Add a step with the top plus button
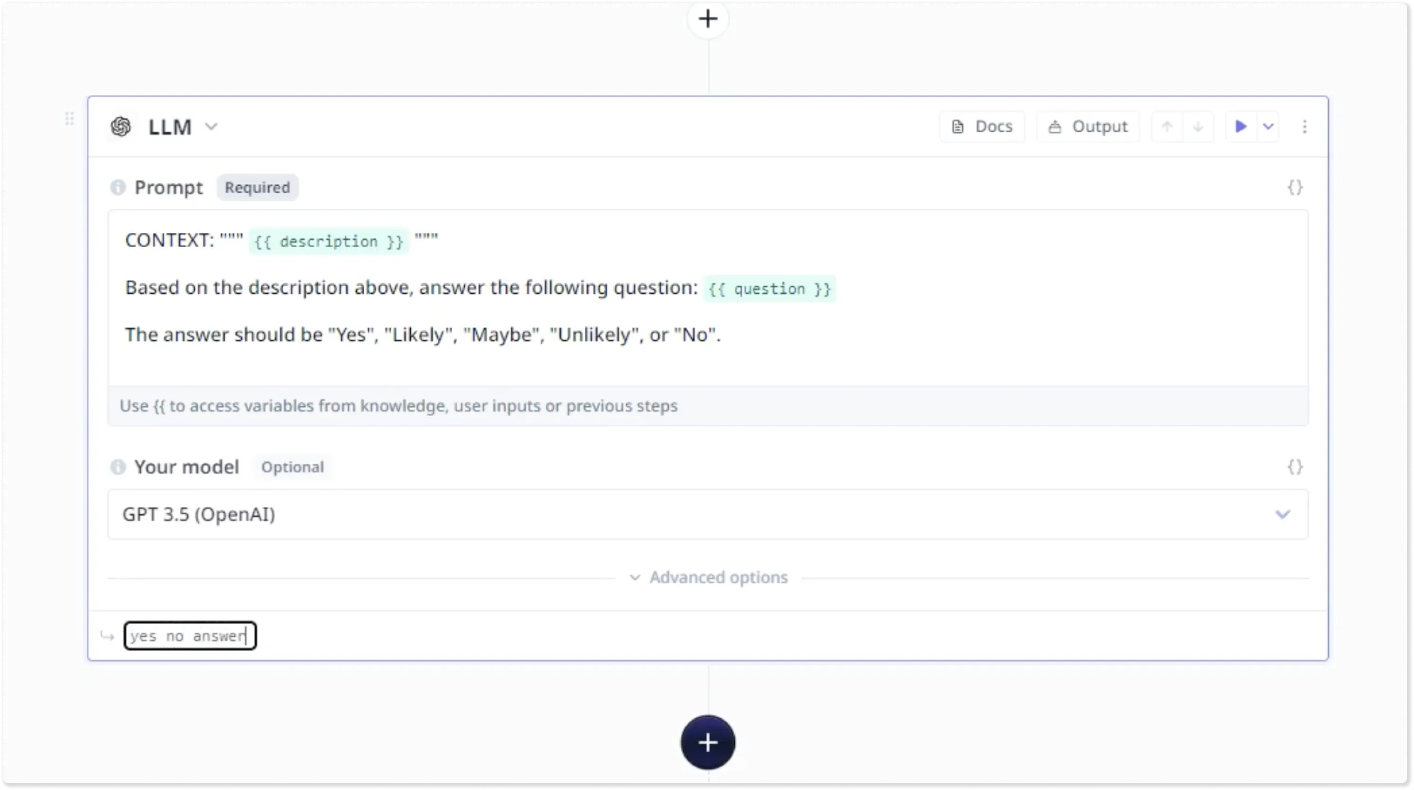Viewport: 1414px width, 790px height. click(x=708, y=19)
